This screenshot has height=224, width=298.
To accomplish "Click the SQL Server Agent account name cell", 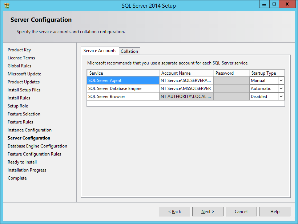I will tap(186, 80).
